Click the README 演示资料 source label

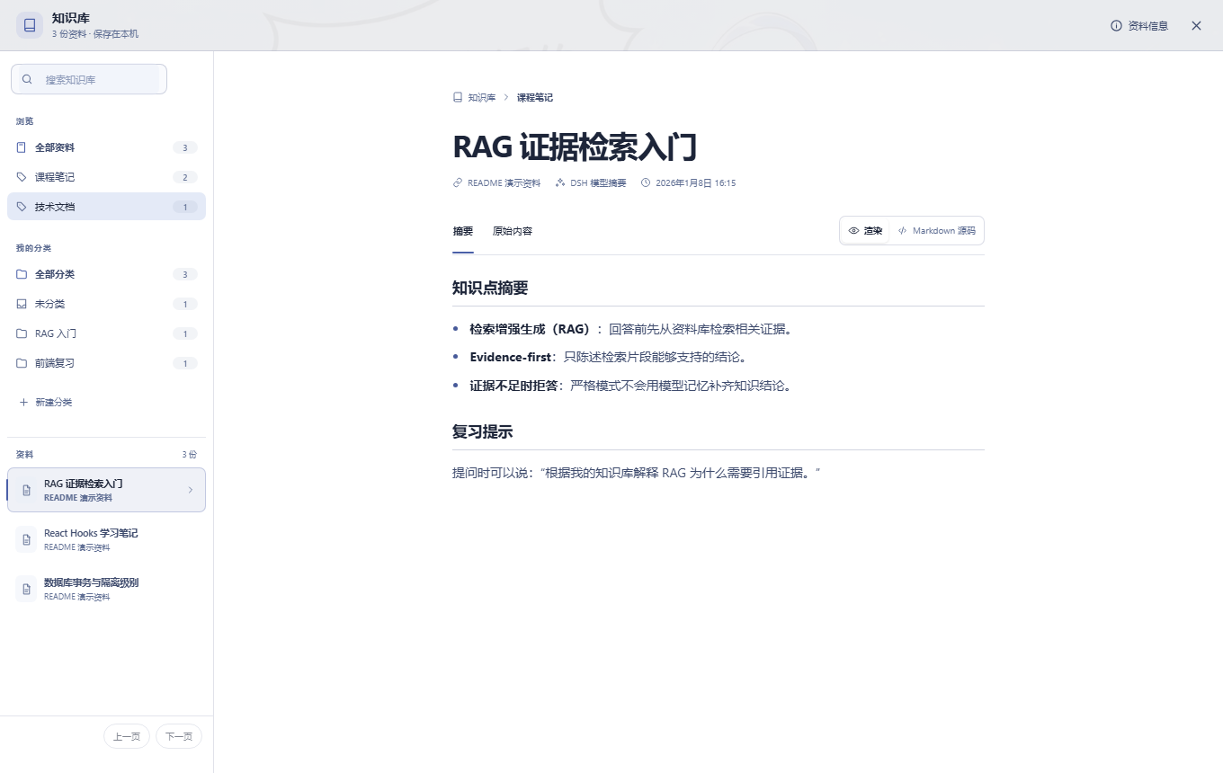pos(504,182)
